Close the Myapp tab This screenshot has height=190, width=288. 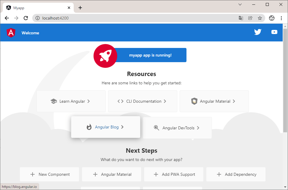pyautogui.click(x=69, y=8)
